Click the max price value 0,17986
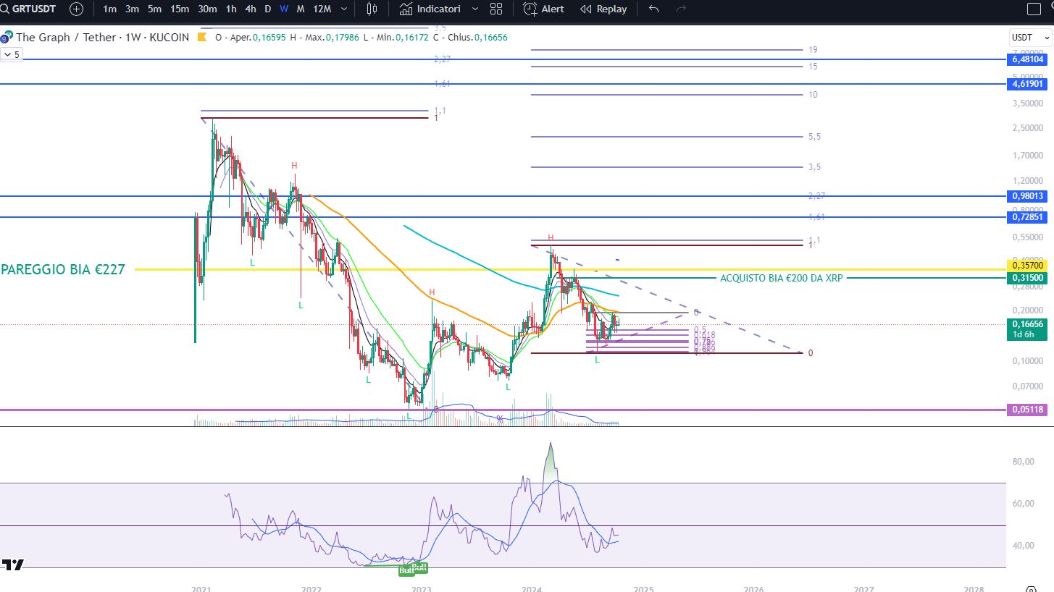 (x=343, y=37)
